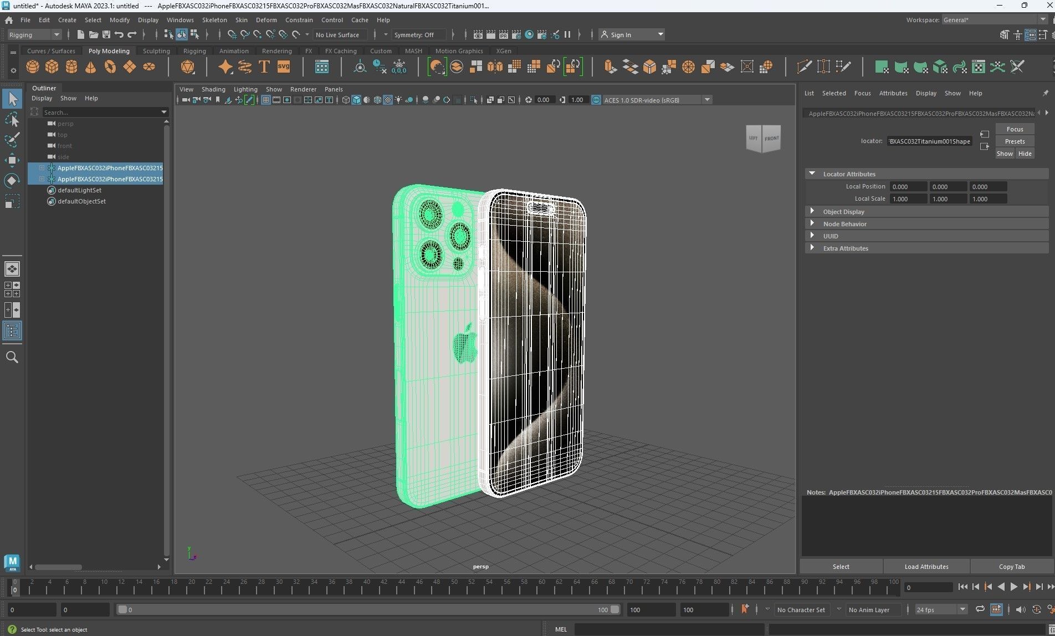The image size is (1055, 636).
Task: Open the viewport Shading menu
Action: [213, 89]
